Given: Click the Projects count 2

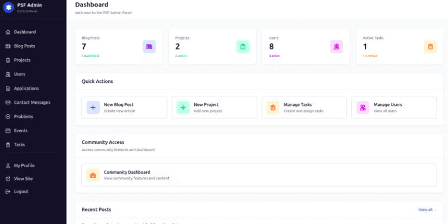Looking at the screenshot, I should pos(178,47).
